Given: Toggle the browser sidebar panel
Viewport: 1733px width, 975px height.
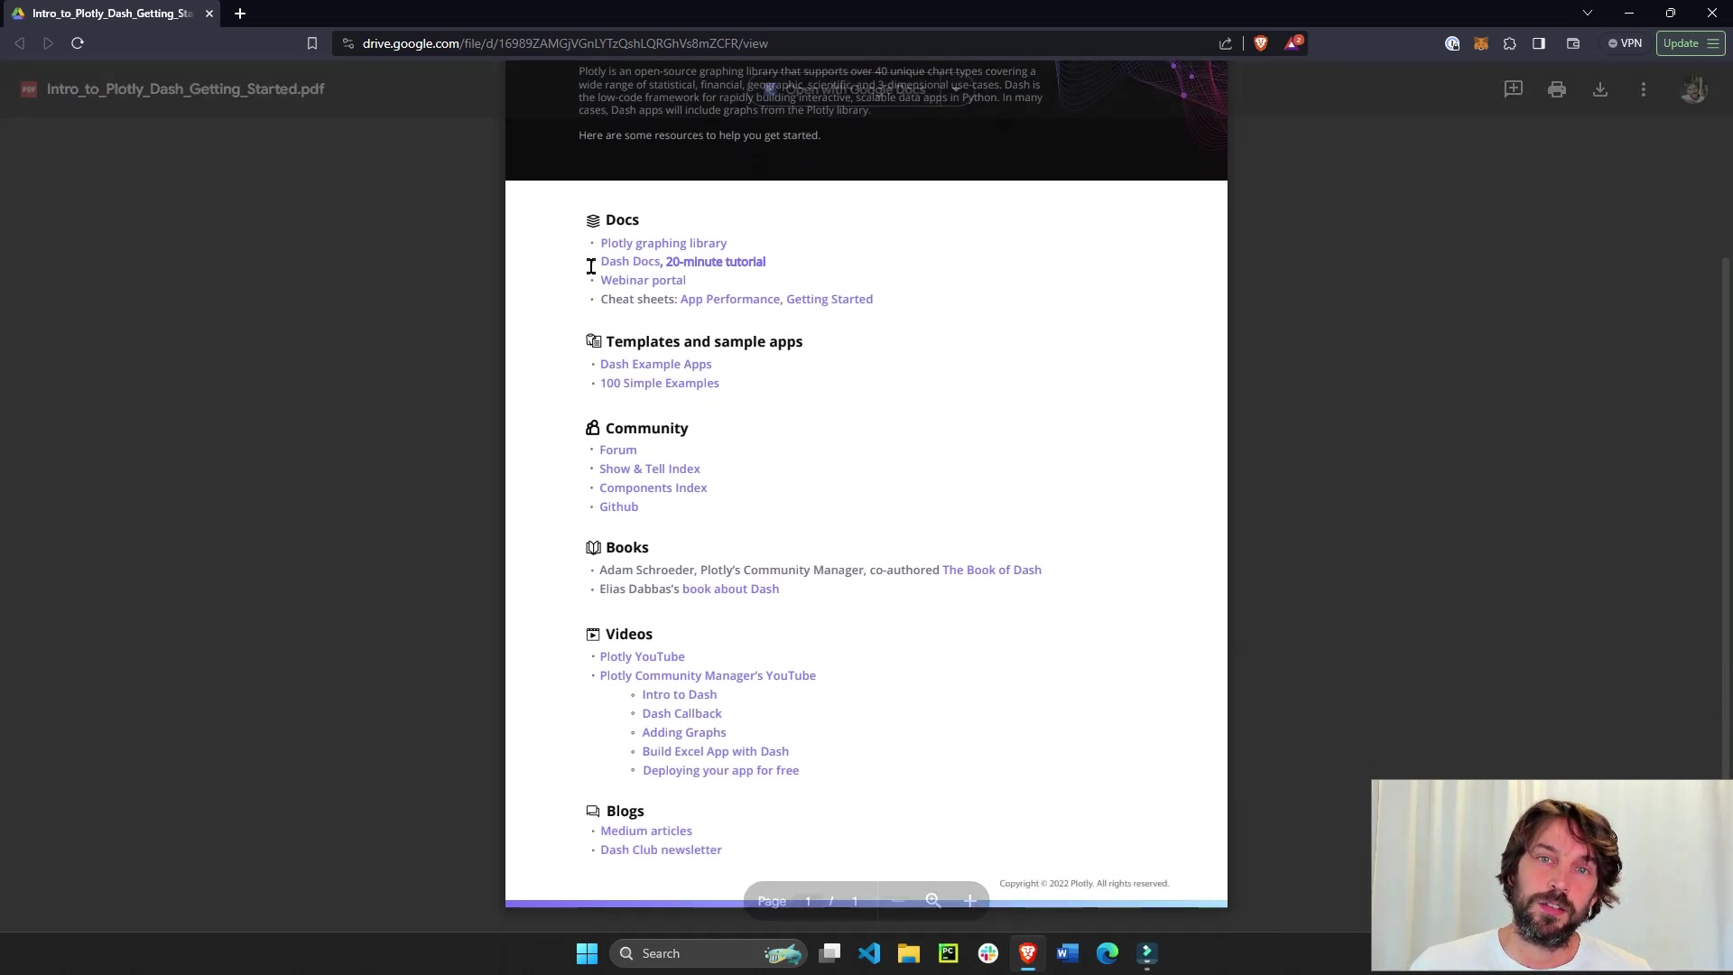Looking at the screenshot, I should (x=1539, y=43).
